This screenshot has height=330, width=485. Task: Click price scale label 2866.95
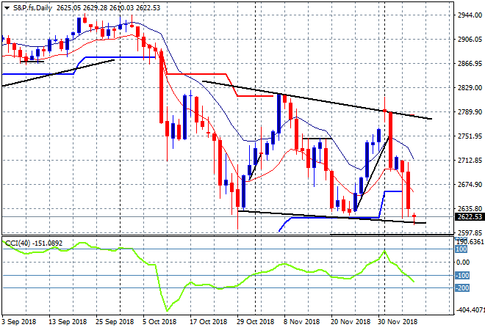point(470,63)
